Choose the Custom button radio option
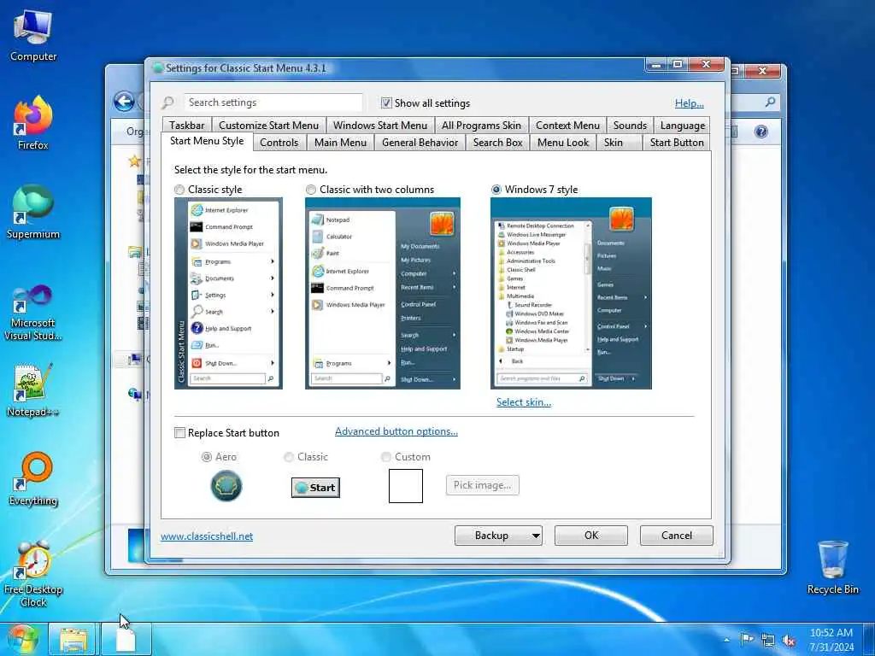Viewport: 875px width, 656px height. 385,457
